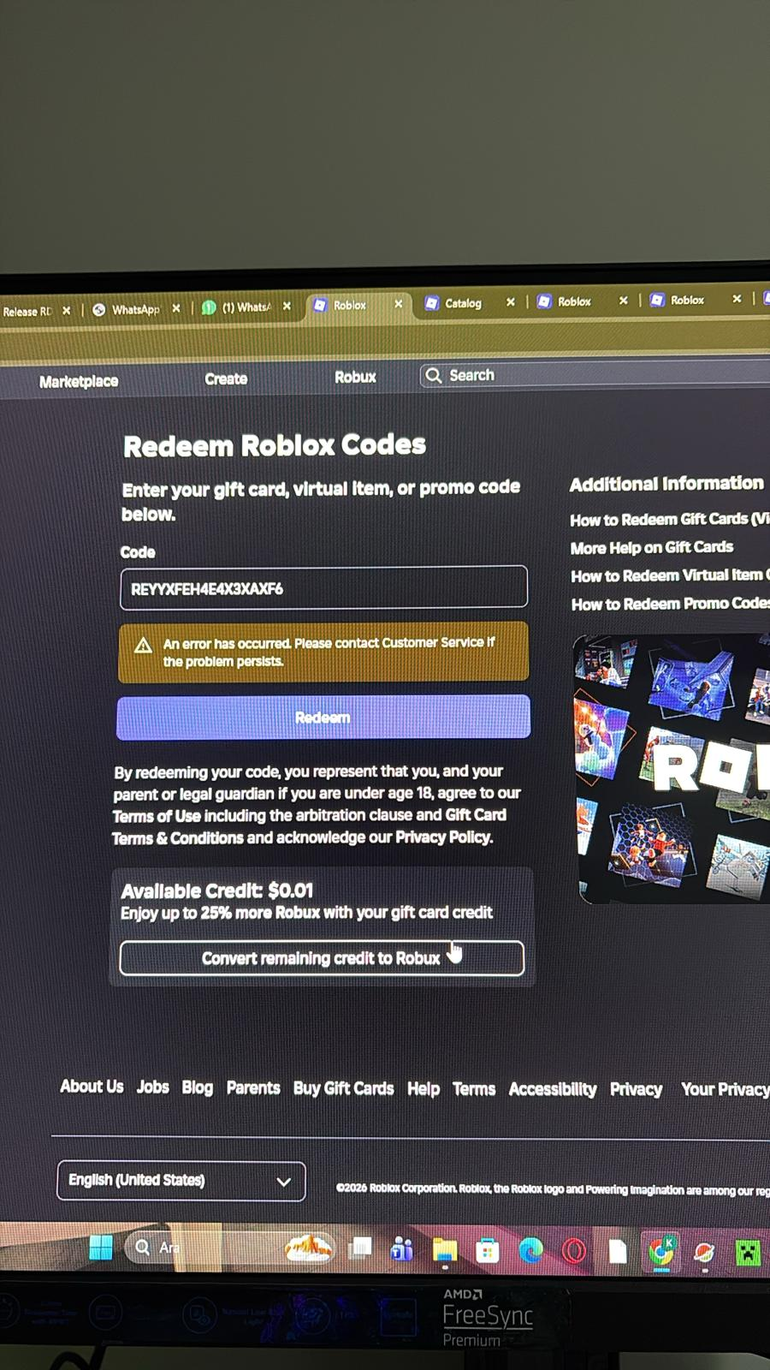
Task: Click the Redeem button
Action: [x=323, y=718]
